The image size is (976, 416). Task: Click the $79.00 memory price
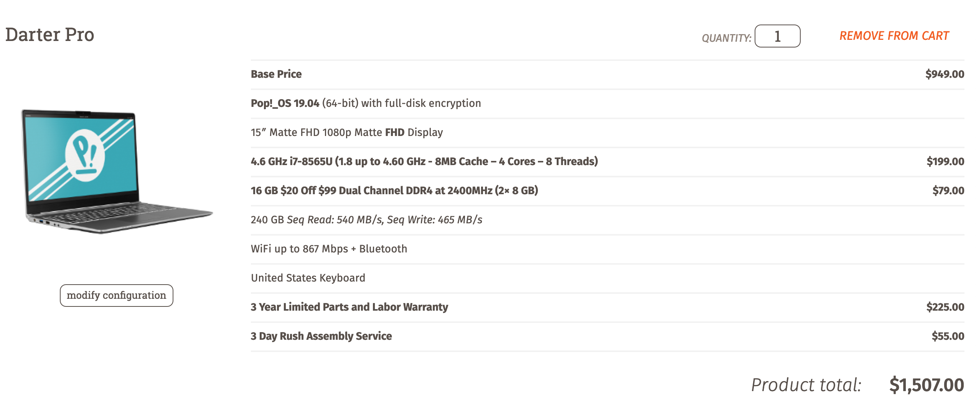click(948, 191)
